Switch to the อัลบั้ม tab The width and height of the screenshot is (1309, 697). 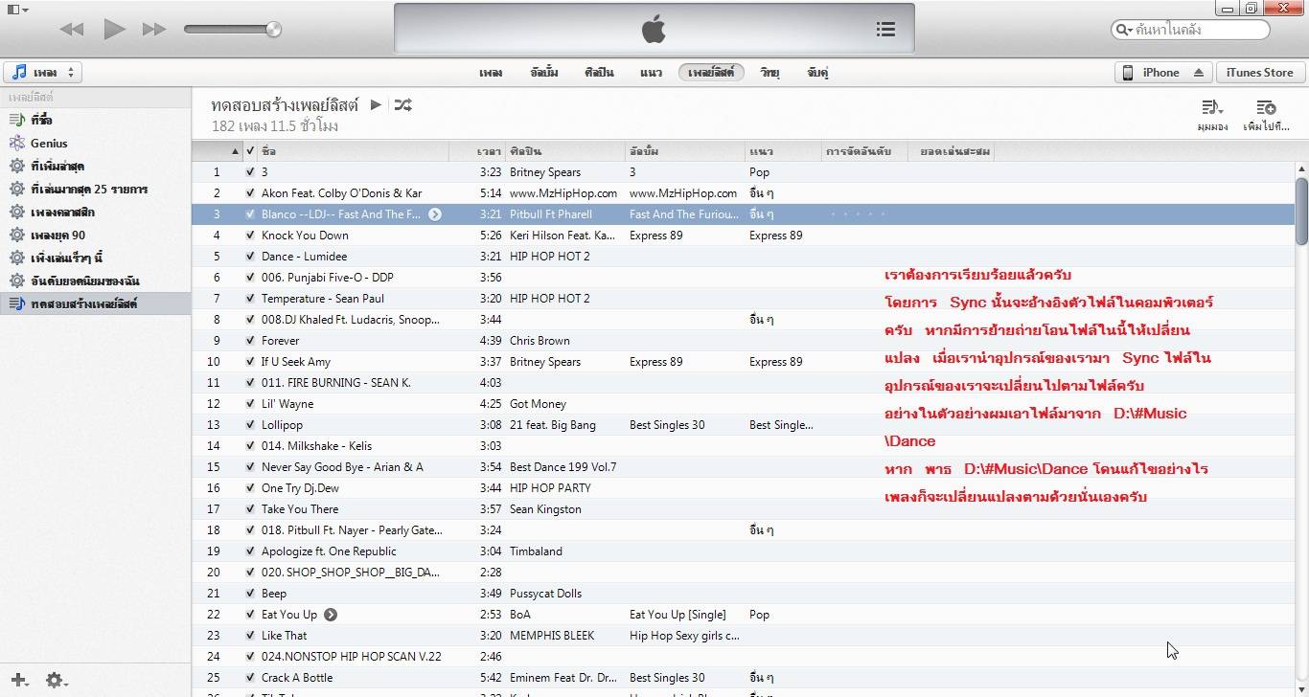click(x=544, y=73)
